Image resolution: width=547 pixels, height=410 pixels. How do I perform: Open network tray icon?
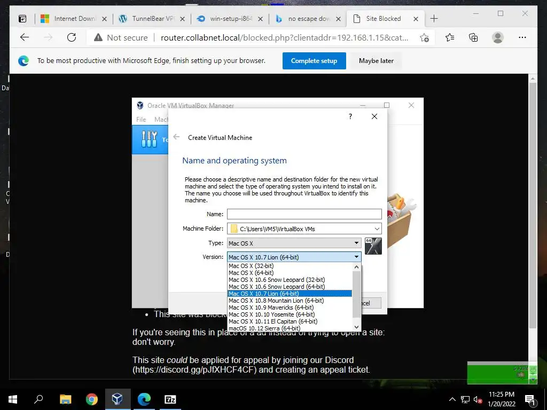pos(465,399)
